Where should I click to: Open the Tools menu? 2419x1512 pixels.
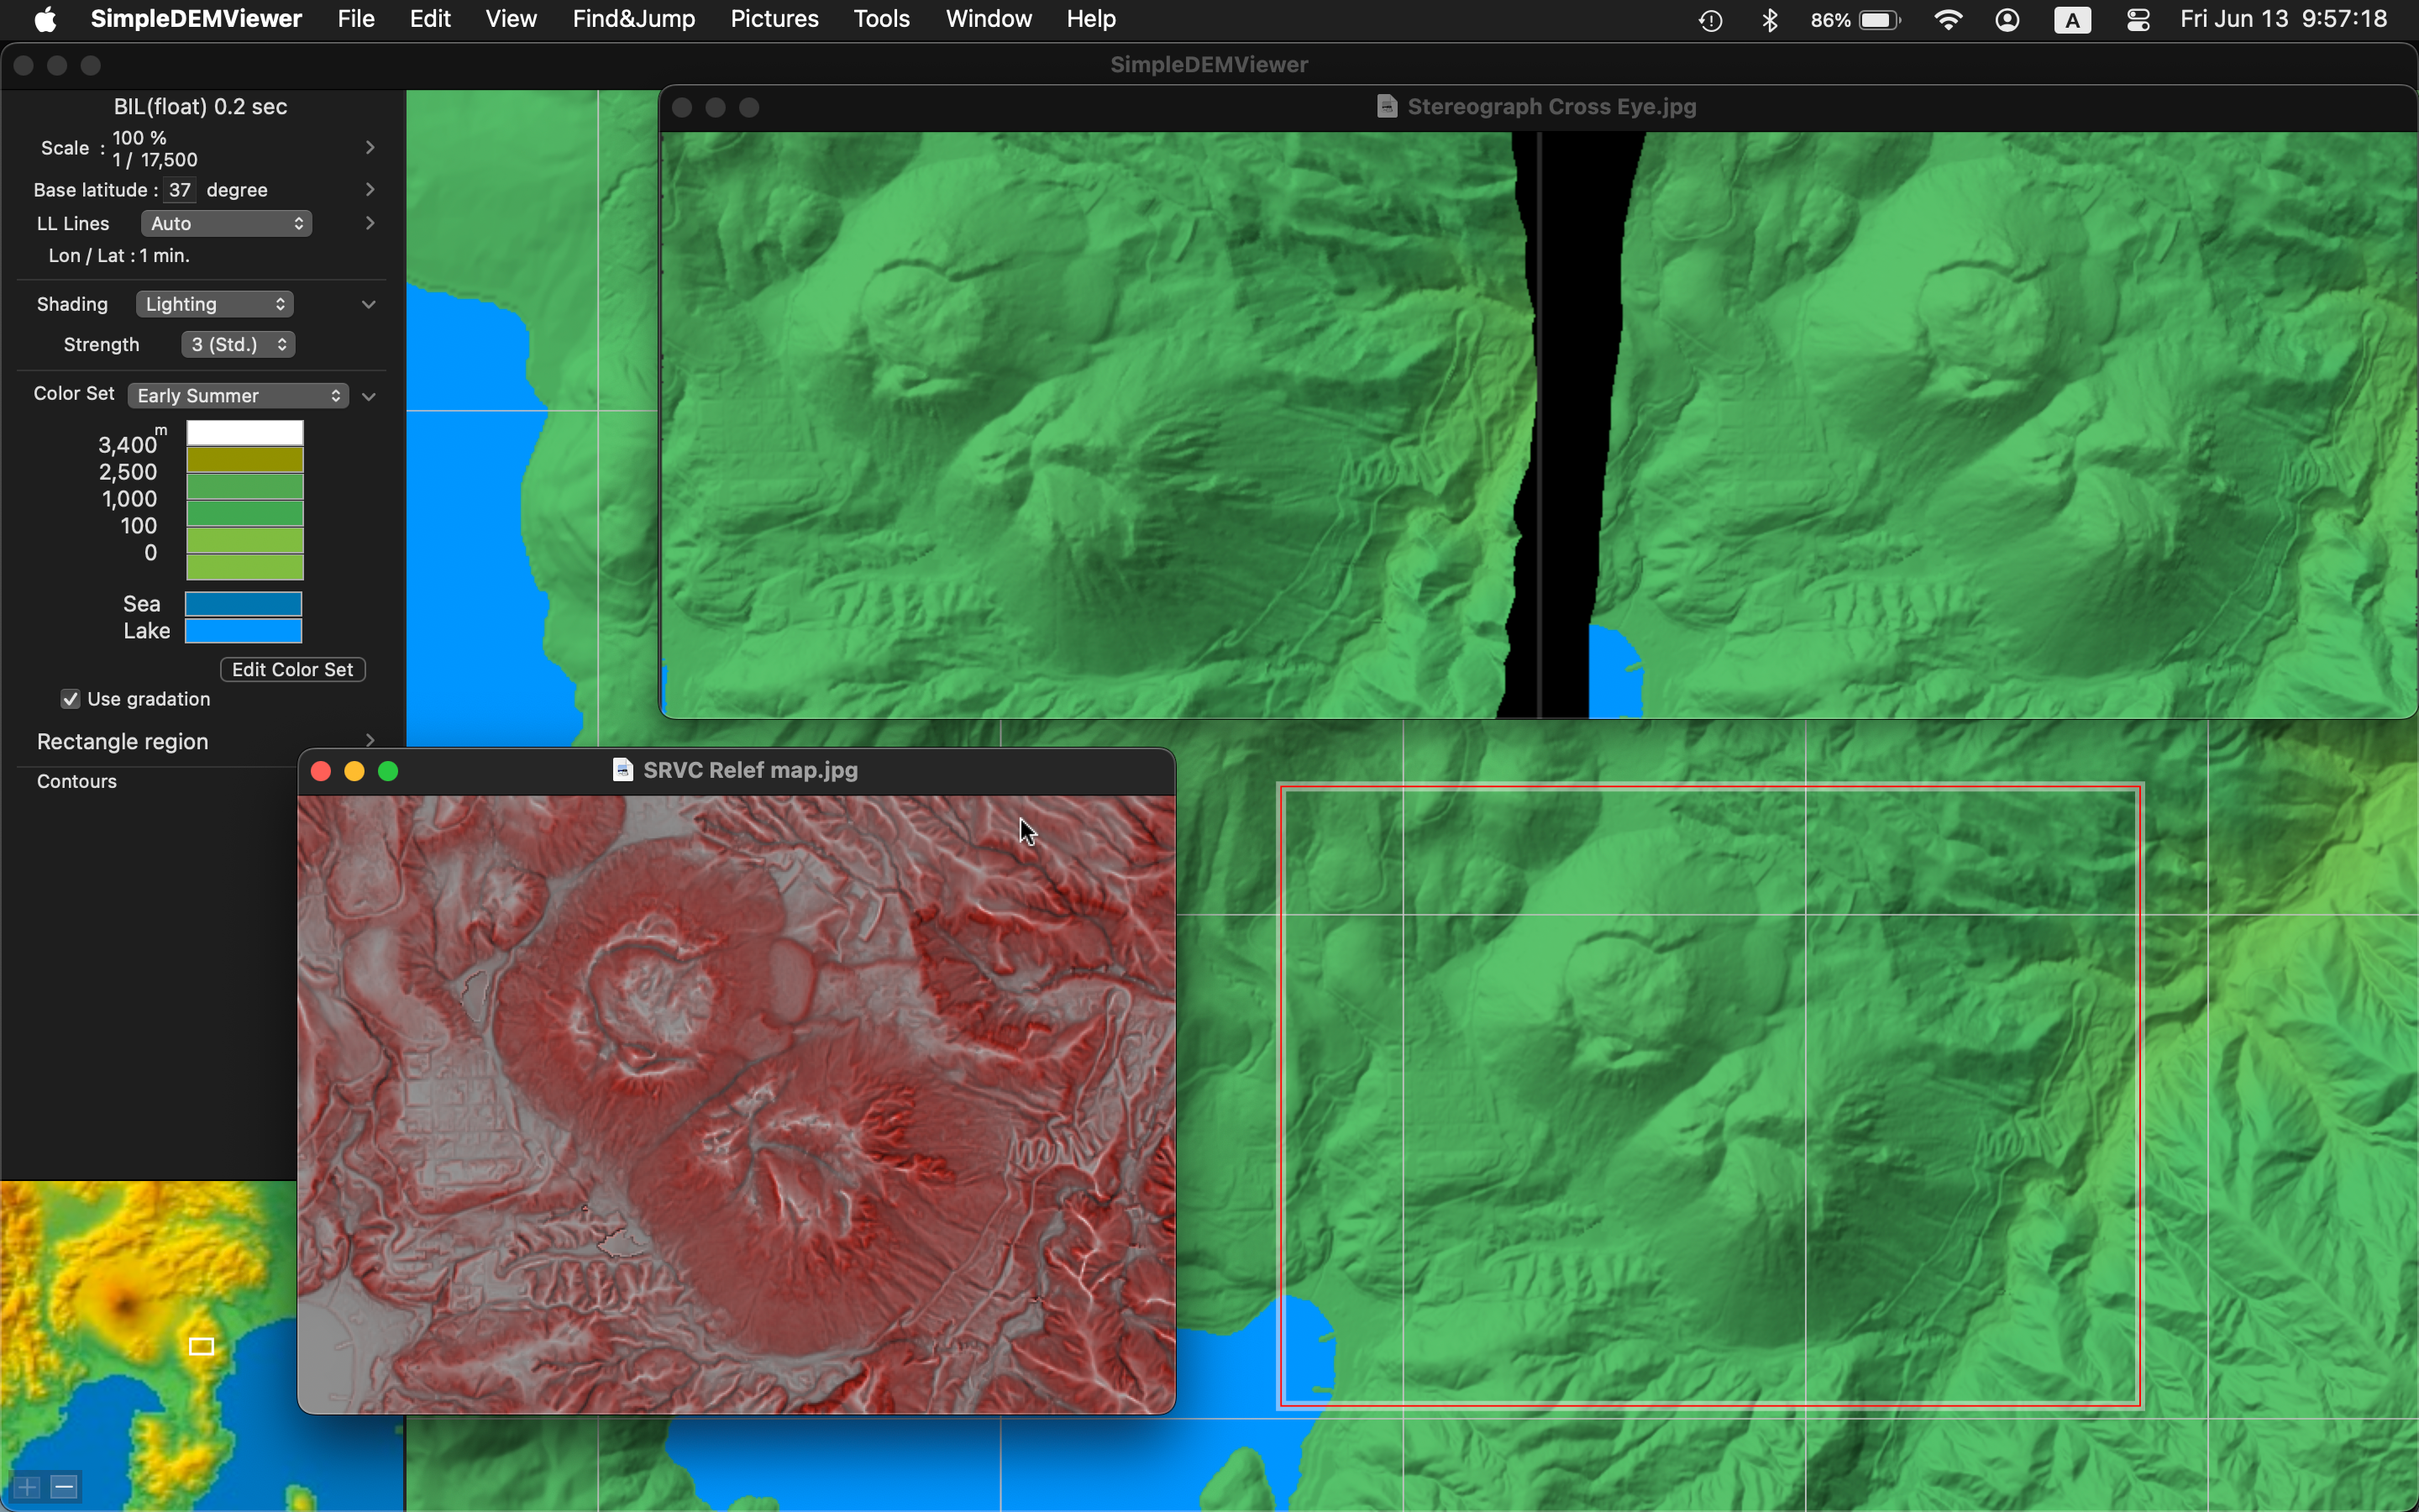(x=882, y=19)
